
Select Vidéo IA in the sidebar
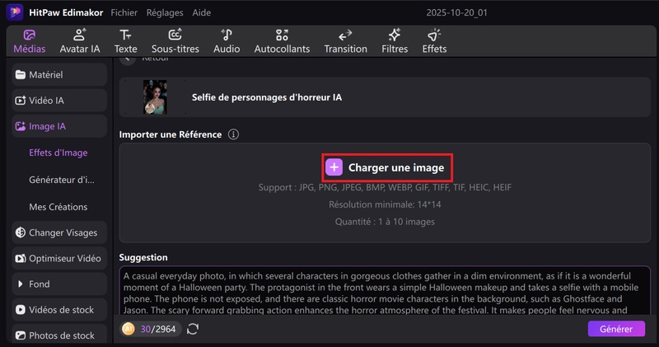point(59,101)
